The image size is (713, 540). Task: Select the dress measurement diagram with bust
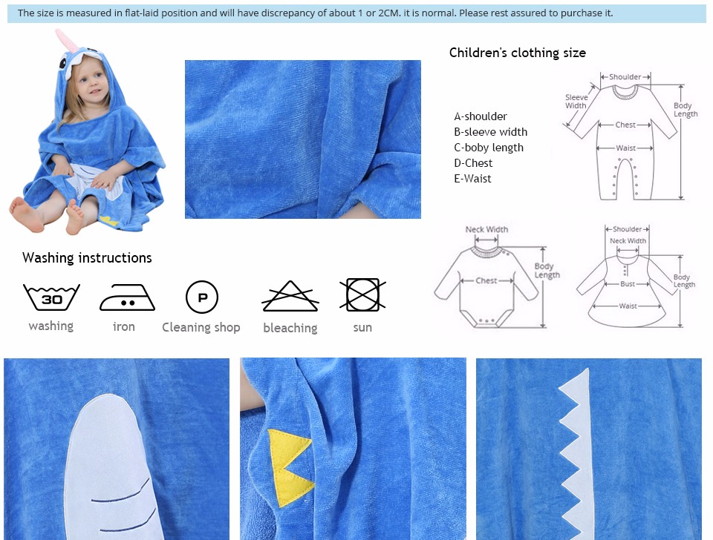tap(637, 276)
